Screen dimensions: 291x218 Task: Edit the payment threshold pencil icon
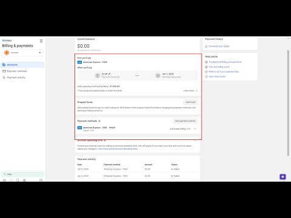click(x=109, y=74)
